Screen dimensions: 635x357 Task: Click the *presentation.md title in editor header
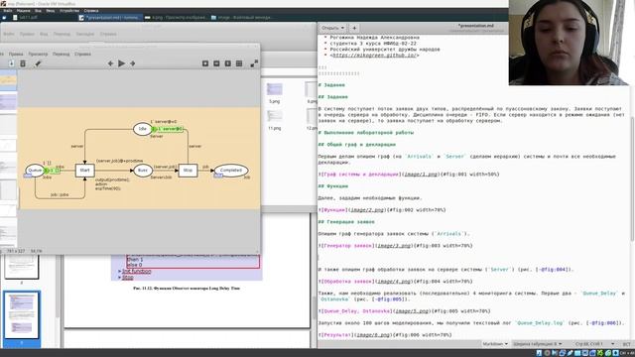[x=476, y=26]
